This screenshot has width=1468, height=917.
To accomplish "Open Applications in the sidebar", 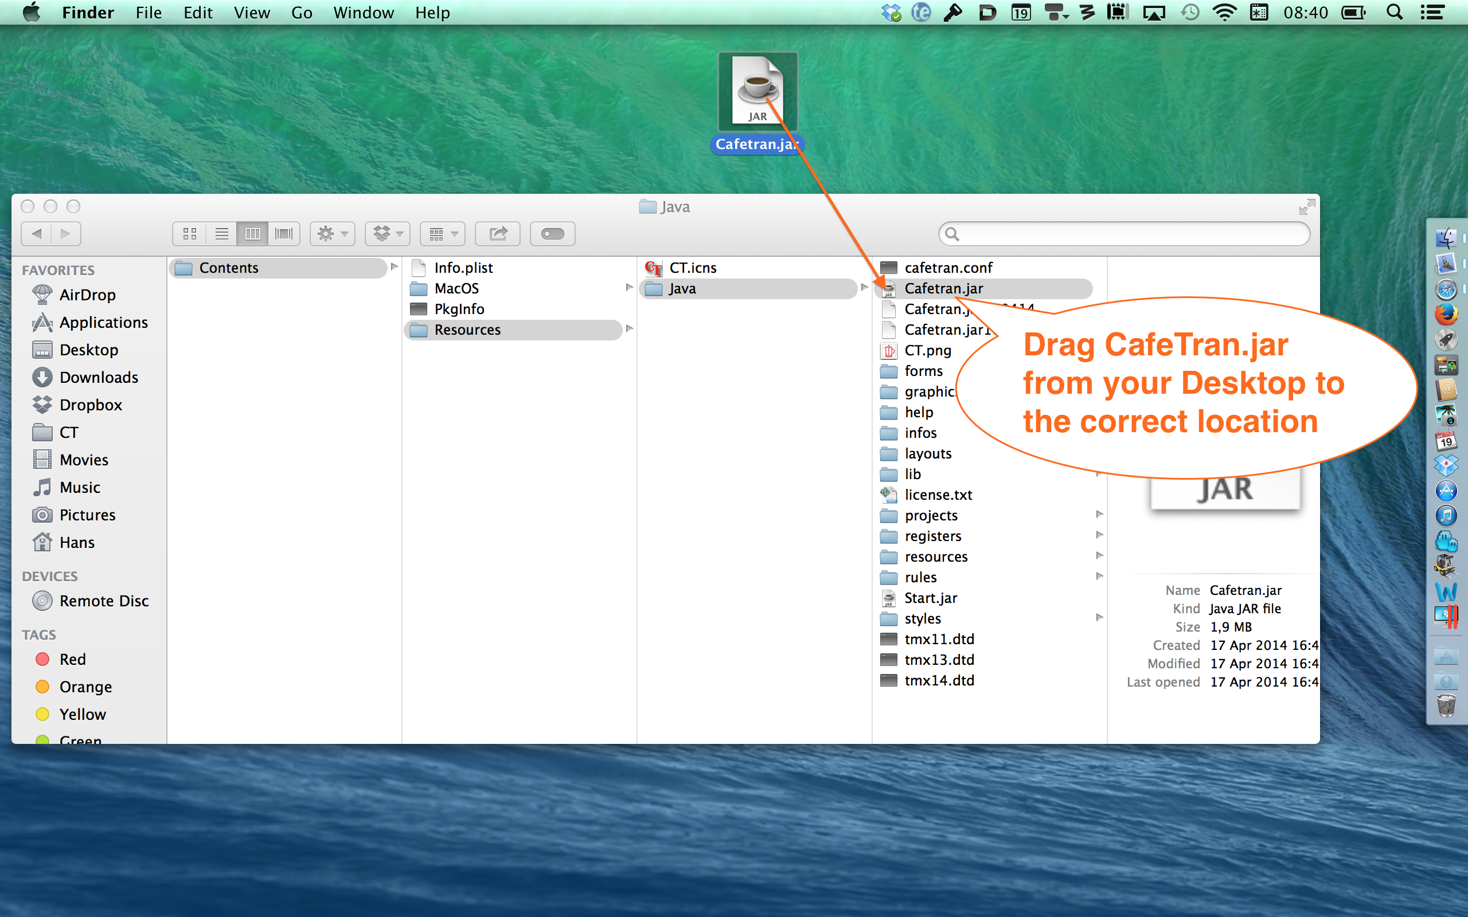I will 103,322.
